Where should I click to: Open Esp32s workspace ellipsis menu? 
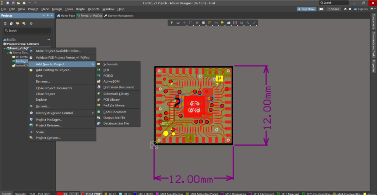pyautogui.click(x=49, y=39)
